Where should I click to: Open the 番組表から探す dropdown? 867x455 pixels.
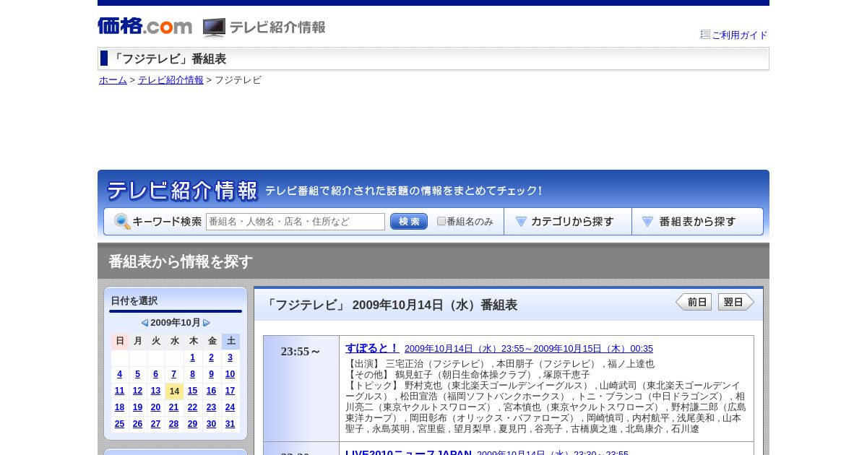[x=697, y=222]
